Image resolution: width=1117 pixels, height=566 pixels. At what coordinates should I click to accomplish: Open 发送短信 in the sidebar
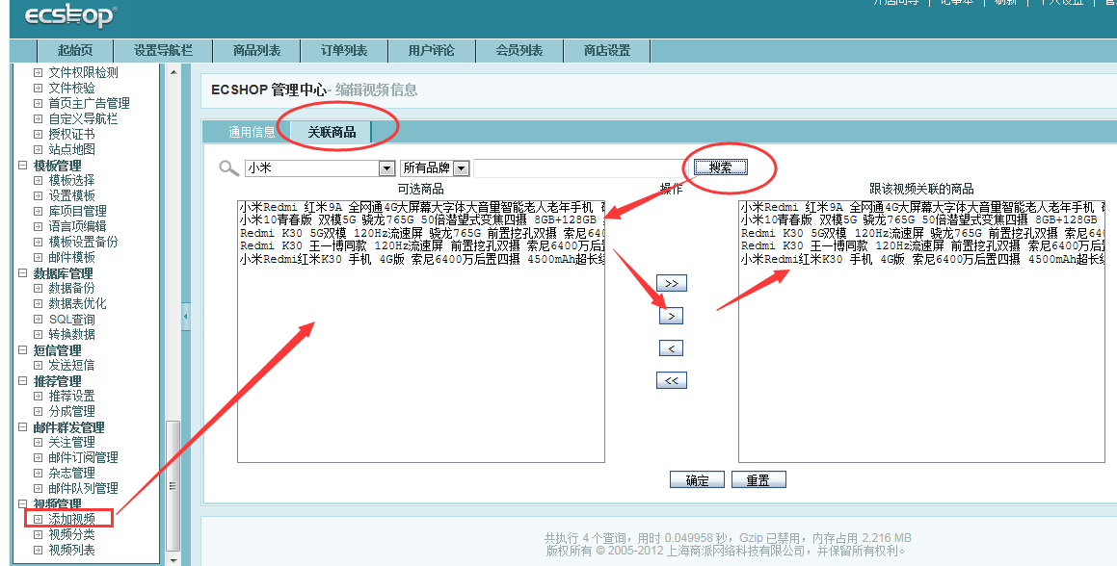click(x=71, y=365)
